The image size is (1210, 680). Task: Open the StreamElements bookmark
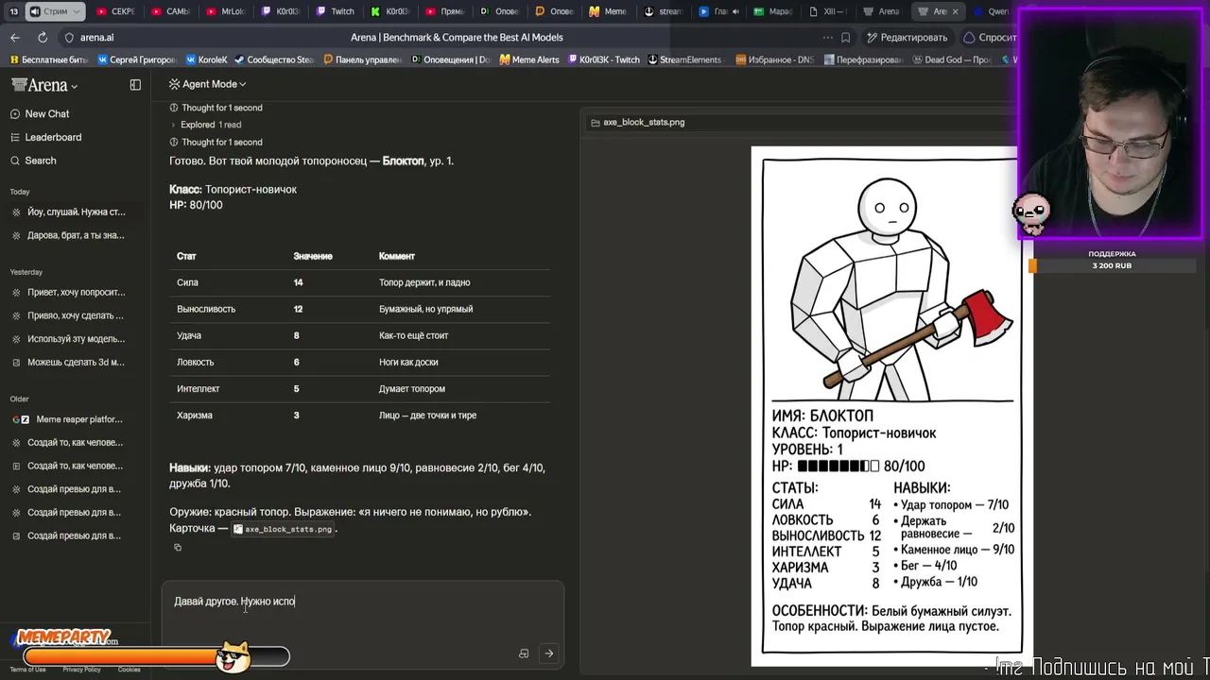point(684,59)
